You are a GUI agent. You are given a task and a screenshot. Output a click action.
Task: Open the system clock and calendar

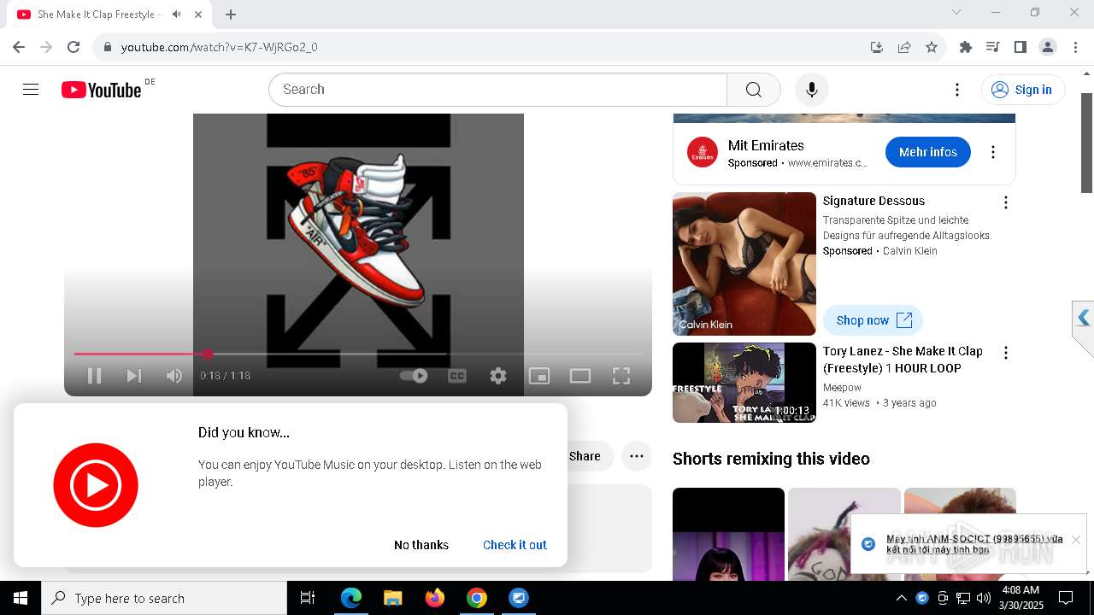click(1020, 598)
